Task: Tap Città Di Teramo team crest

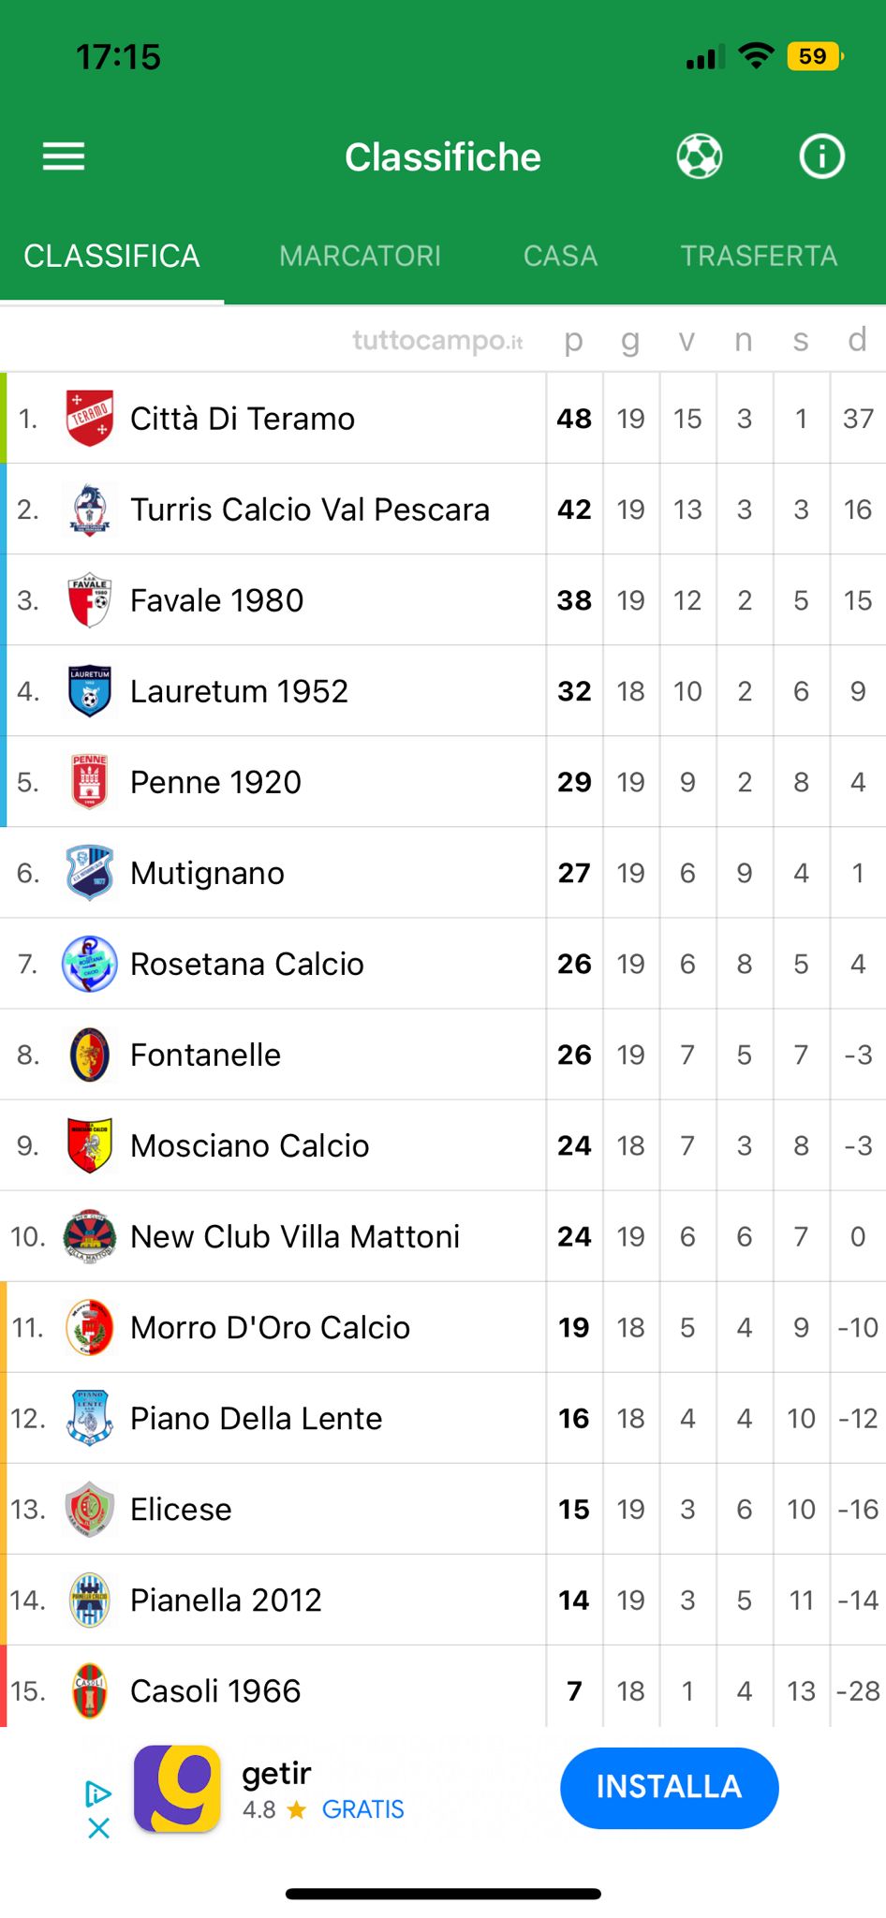Action: coord(90,418)
